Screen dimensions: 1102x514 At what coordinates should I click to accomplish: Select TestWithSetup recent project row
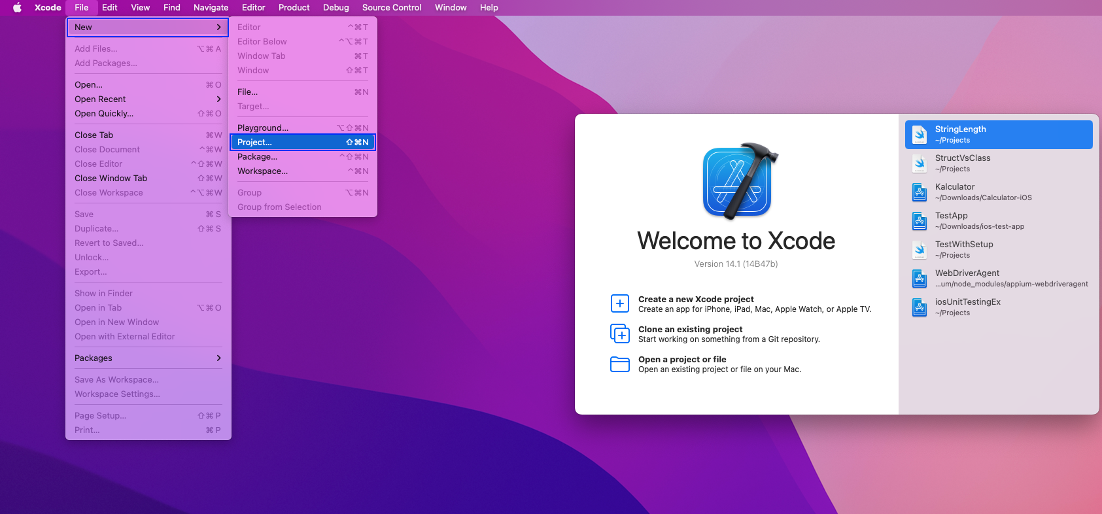click(x=999, y=250)
